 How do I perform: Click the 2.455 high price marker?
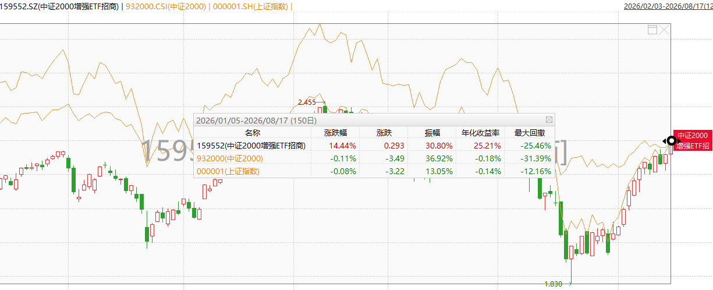(306, 102)
